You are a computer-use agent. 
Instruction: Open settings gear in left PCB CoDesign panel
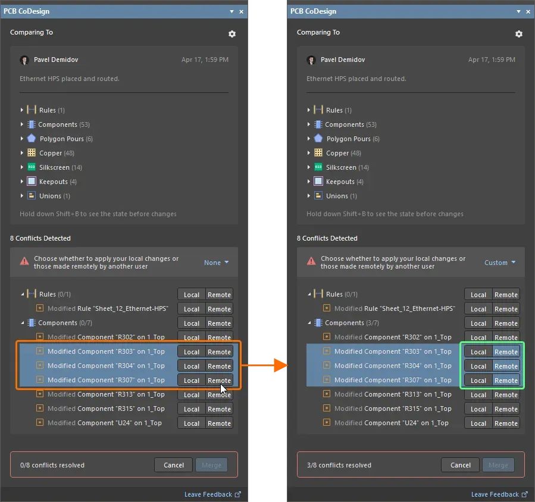point(232,34)
